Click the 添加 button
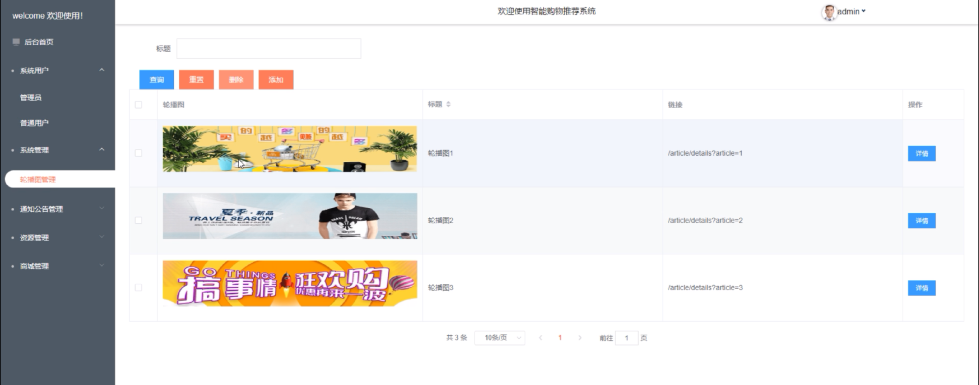 pos(276,80)
